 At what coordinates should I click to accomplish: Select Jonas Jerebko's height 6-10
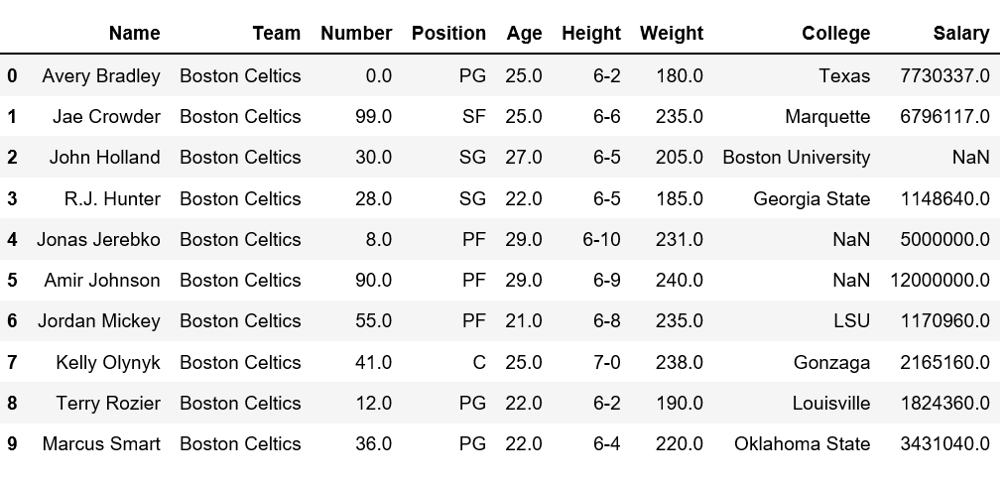pos(601,239)
